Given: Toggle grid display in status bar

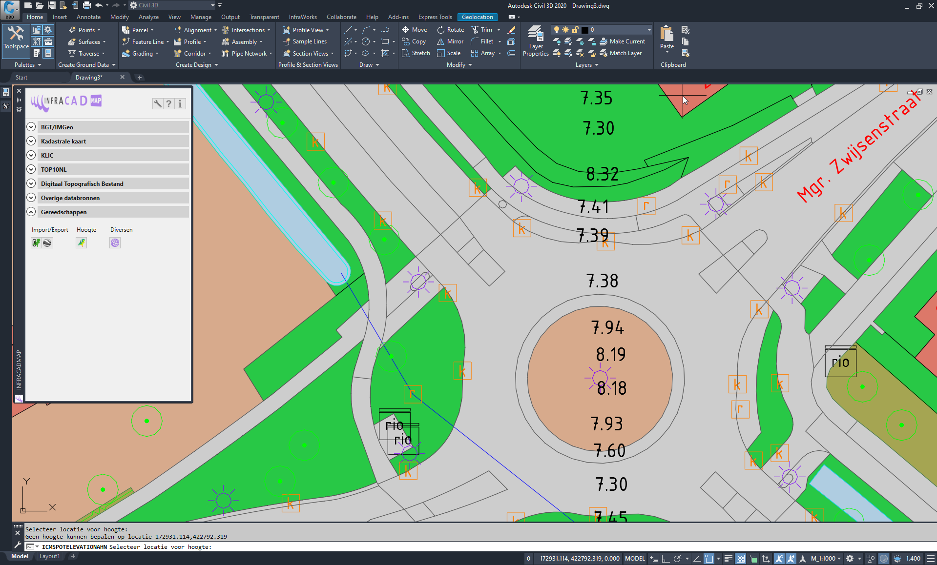Looking at the screenshot, I should coord(741,559).
